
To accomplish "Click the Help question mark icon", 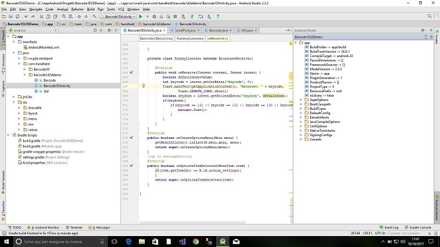I will (218, 16).
